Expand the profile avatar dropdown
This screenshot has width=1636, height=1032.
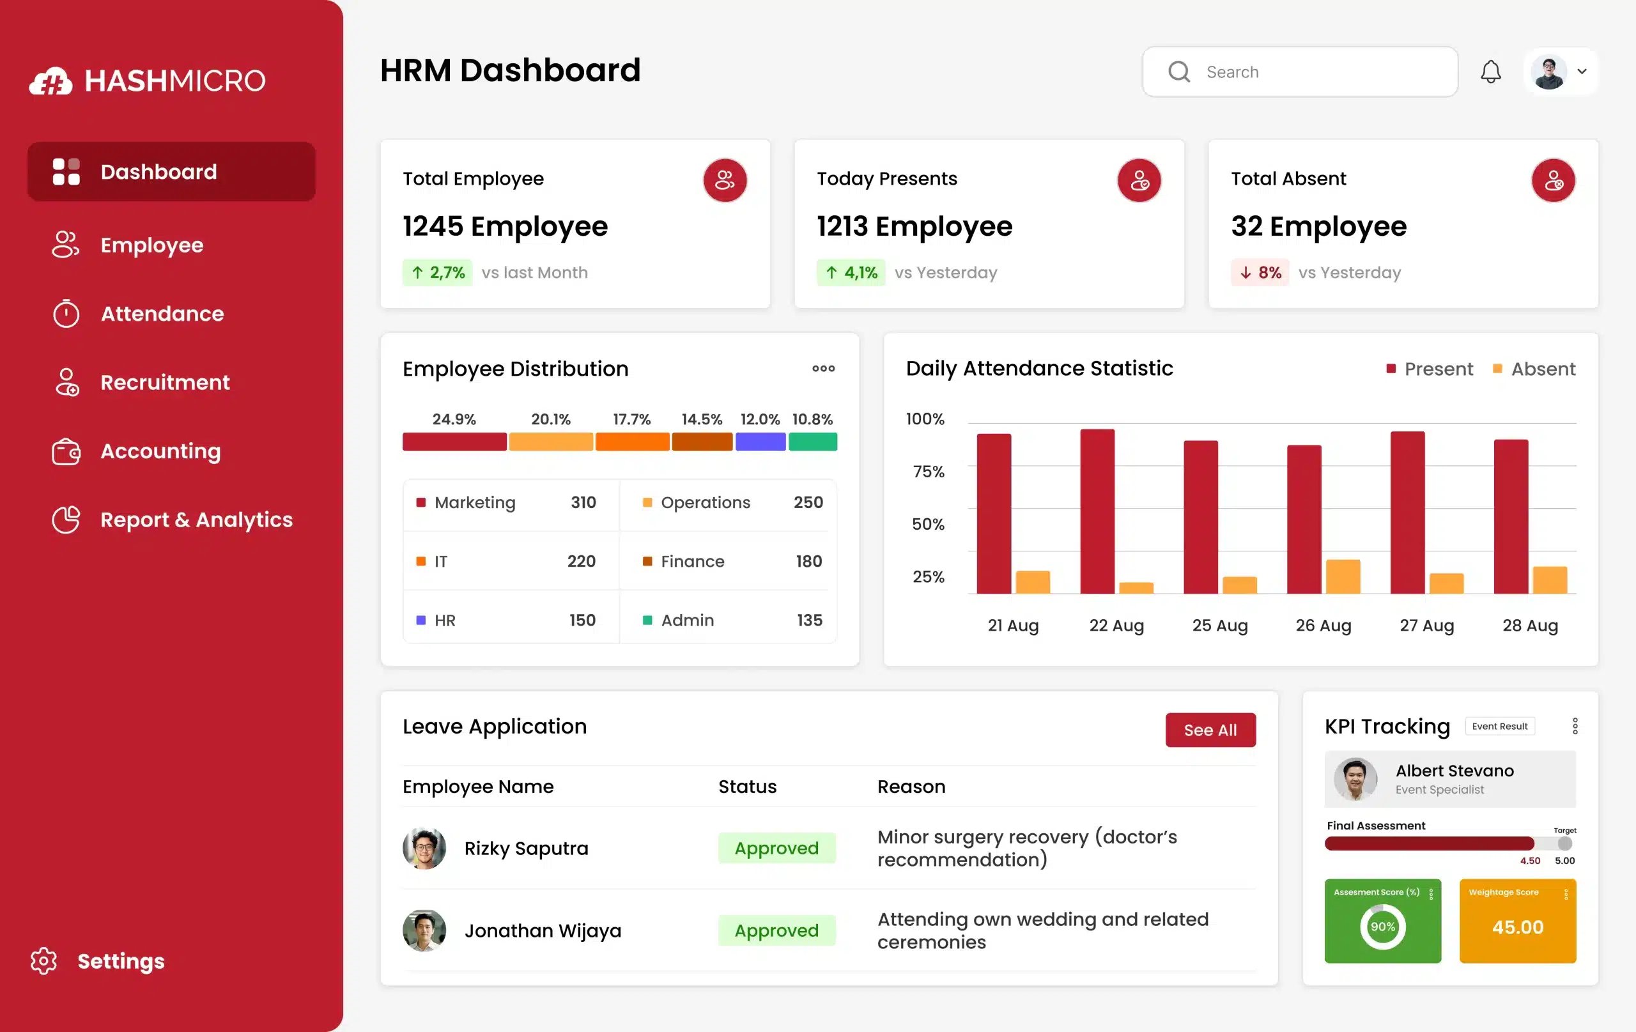[1582, 72]
